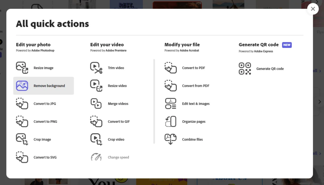
Task: Click the Resize image icon
Action: (22, 68)
